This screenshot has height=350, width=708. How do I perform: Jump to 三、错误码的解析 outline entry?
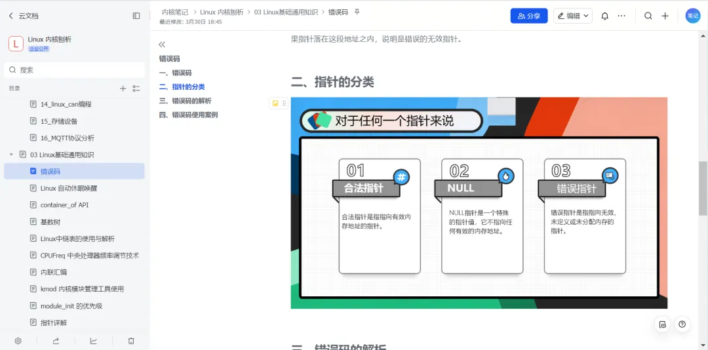[185, 101]
